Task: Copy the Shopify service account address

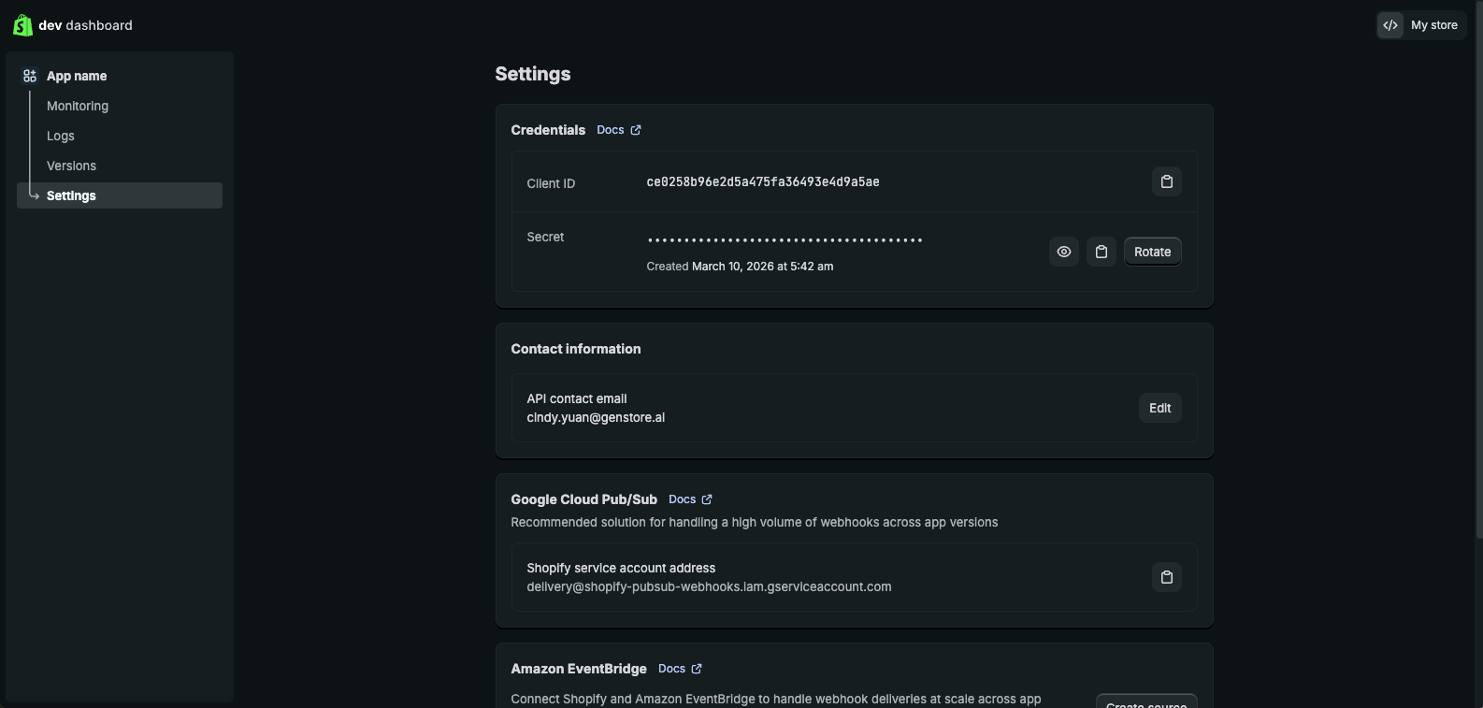Action: [x=1166, y=577]
